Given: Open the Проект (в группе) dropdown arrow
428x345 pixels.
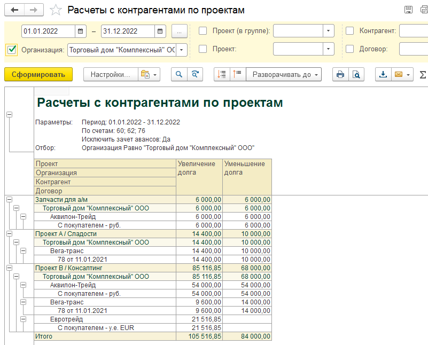Looking at the screenshot, I should [x=329, y=31].
